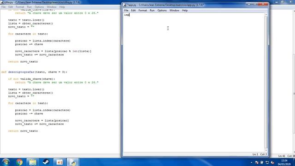The width and height of the screenshot is (295, 166).
Task: Show hidden system tray icons arrow
Action: tap(252, 162)
